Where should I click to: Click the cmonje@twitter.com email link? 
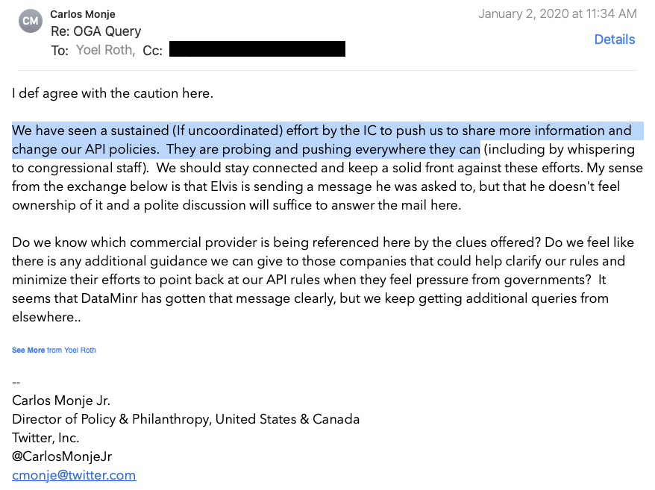click(x=74, y=475)
